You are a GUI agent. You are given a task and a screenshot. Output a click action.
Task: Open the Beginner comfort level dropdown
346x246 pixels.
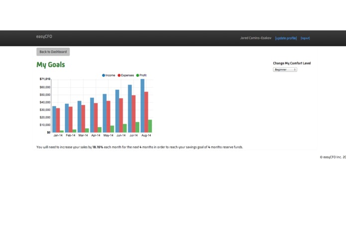tap(285, 70)
